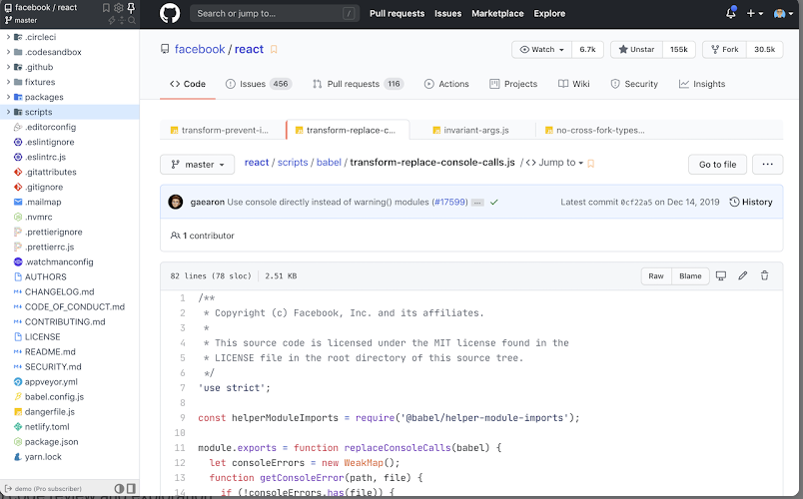The image size is (803, 499).
Task: Switch to the Security tab
Action: 634,84
